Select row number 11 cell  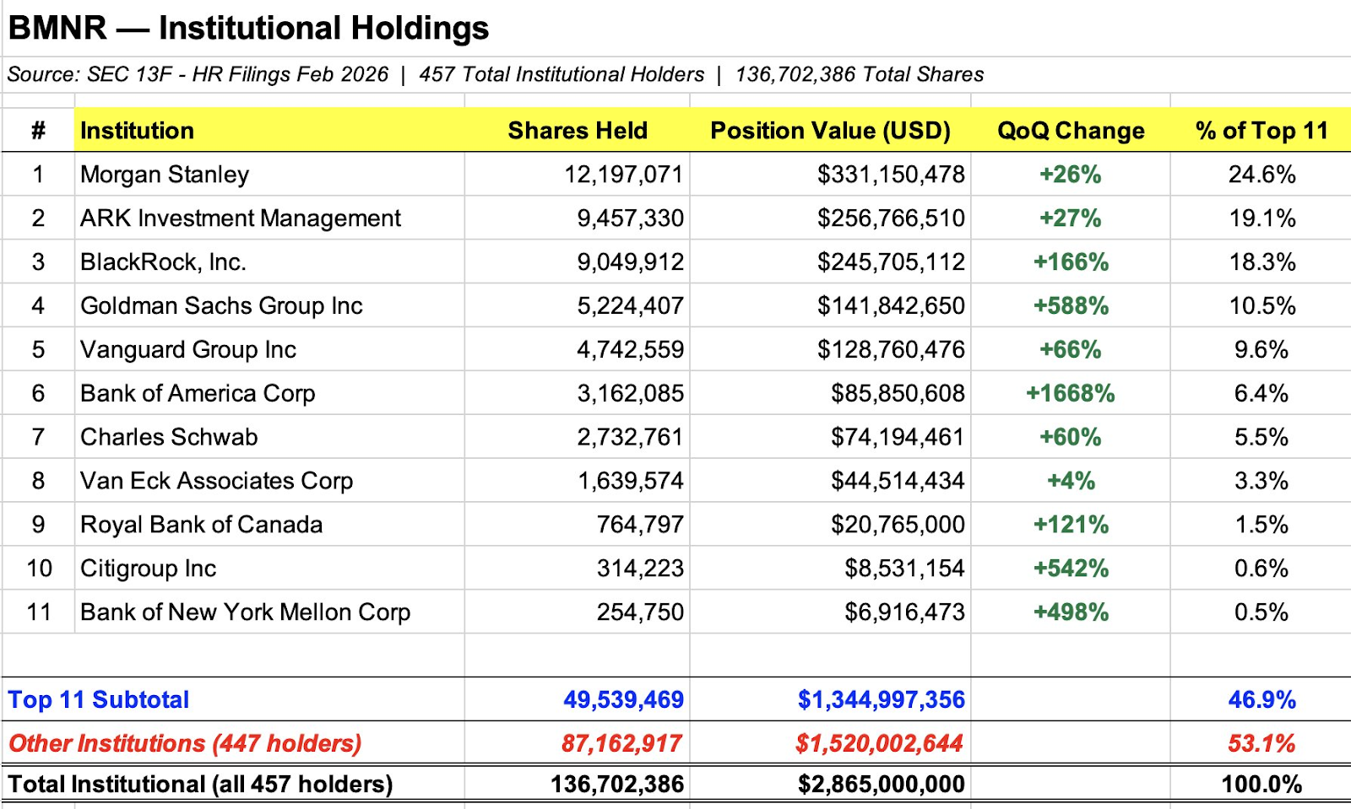[39, 612]
